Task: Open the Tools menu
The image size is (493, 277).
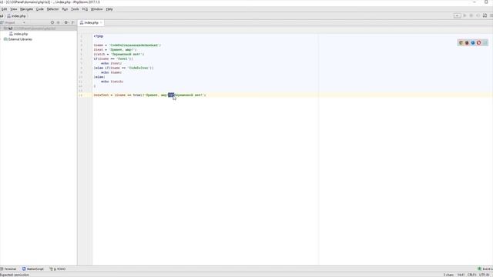Action: (x=75, y=9)
